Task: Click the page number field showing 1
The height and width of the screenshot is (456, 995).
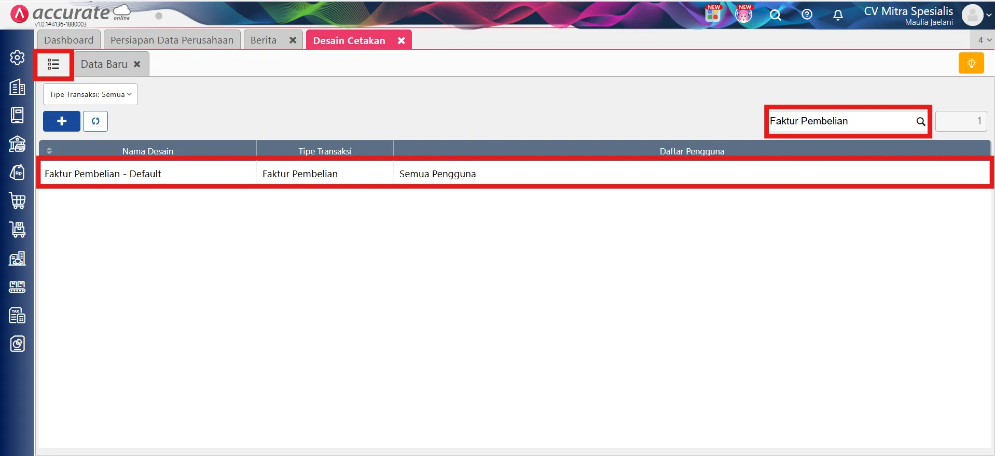Action: (x=961, y=121)
